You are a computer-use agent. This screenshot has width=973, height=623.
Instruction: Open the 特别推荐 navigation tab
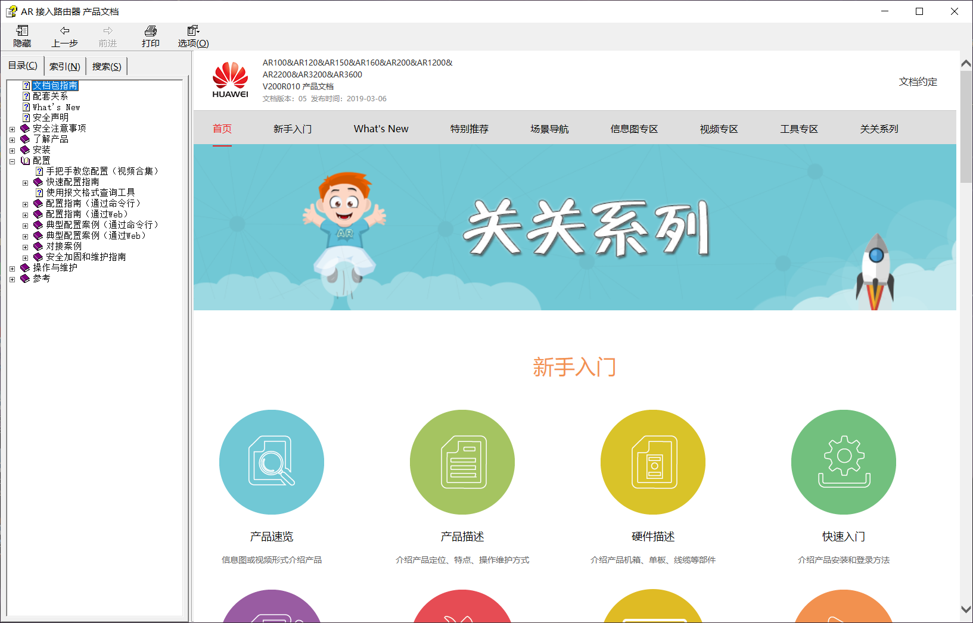(470, 129)
